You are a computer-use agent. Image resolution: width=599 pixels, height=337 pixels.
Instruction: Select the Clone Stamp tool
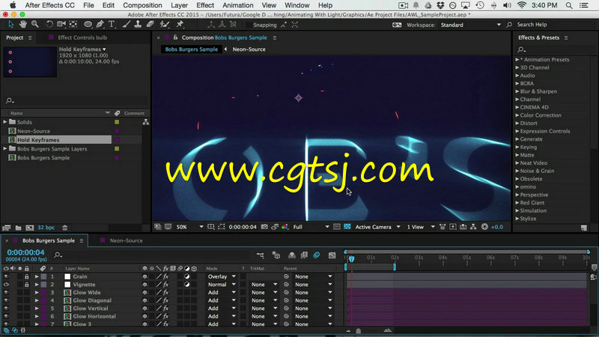pyautogui.click(x=138, y=25)
